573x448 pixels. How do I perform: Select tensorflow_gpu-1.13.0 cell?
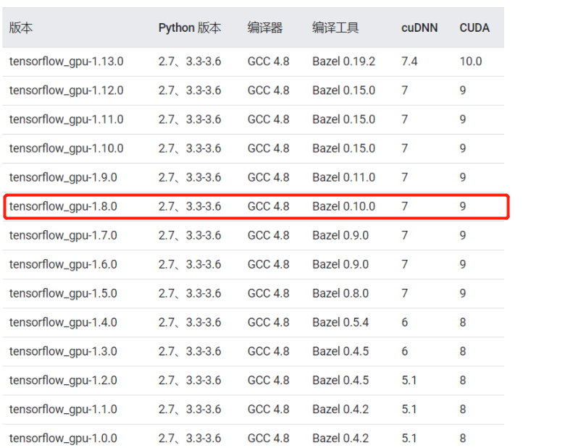click(x=66, y=62)
